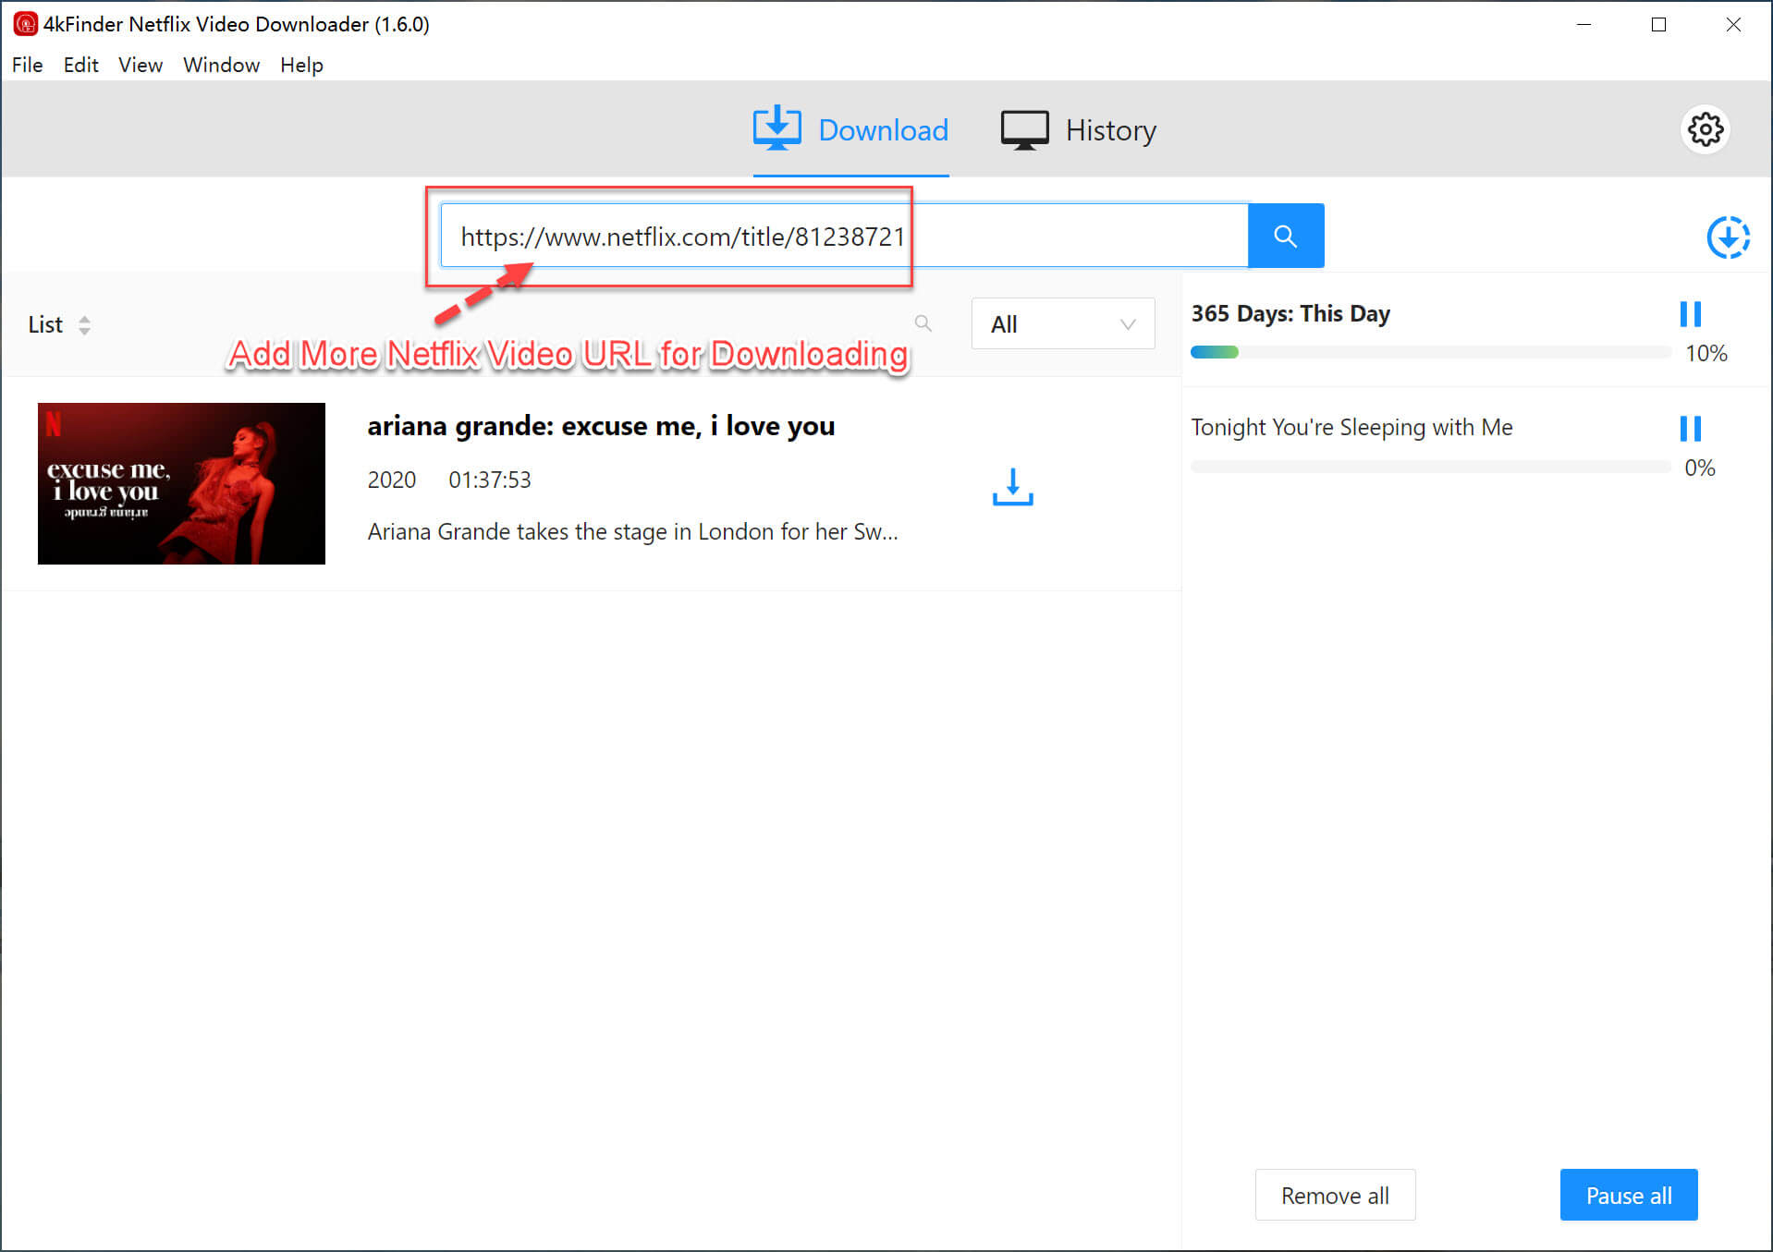Open the Window menu

coord(222,65)
